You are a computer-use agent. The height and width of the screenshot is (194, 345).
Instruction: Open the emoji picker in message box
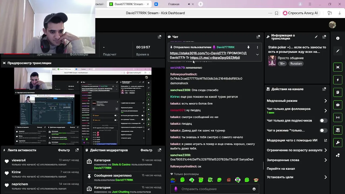254,189
